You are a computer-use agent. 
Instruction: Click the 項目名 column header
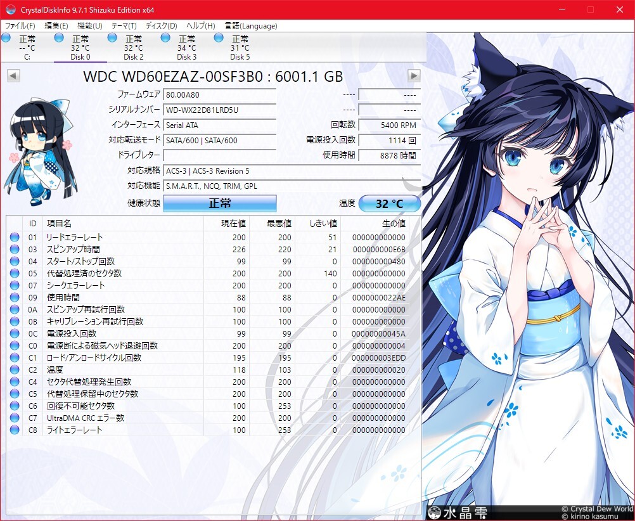point(123,224)
